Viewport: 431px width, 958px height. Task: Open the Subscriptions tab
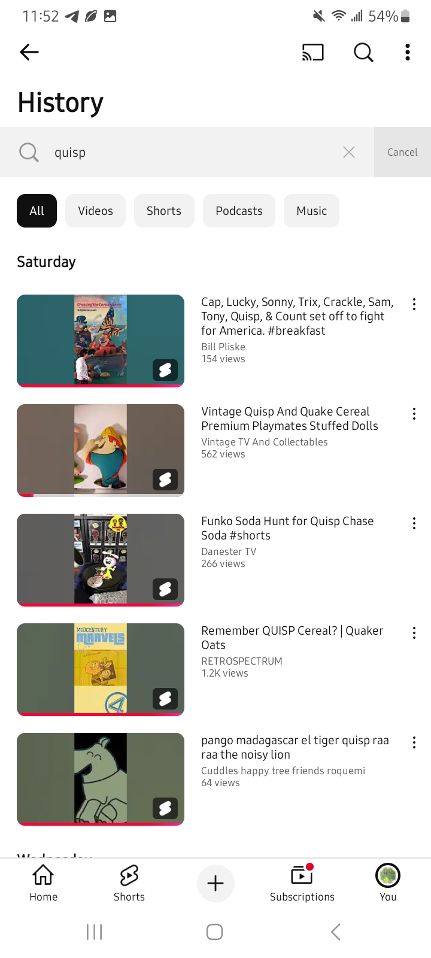pos(302,883)
